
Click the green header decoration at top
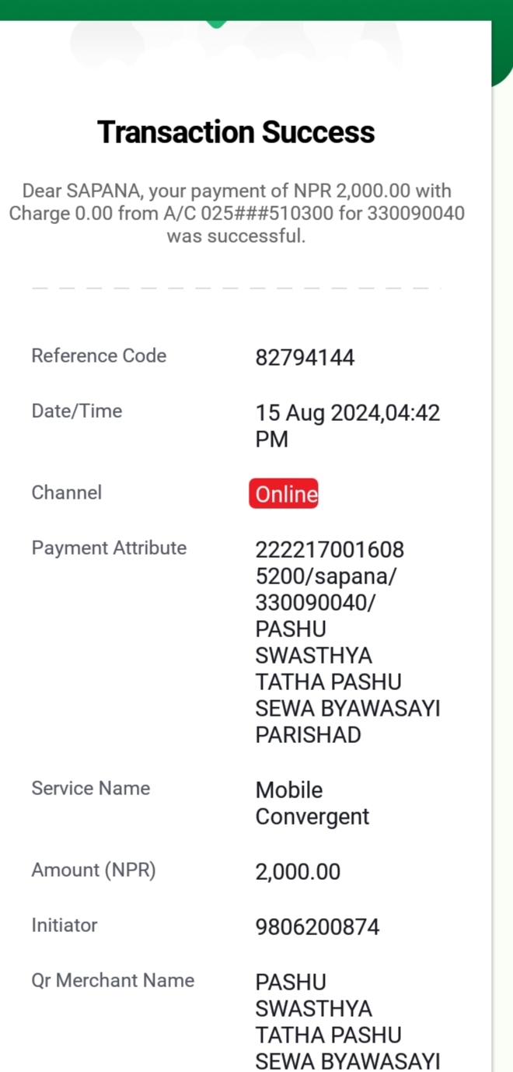[x=256, y=11]
